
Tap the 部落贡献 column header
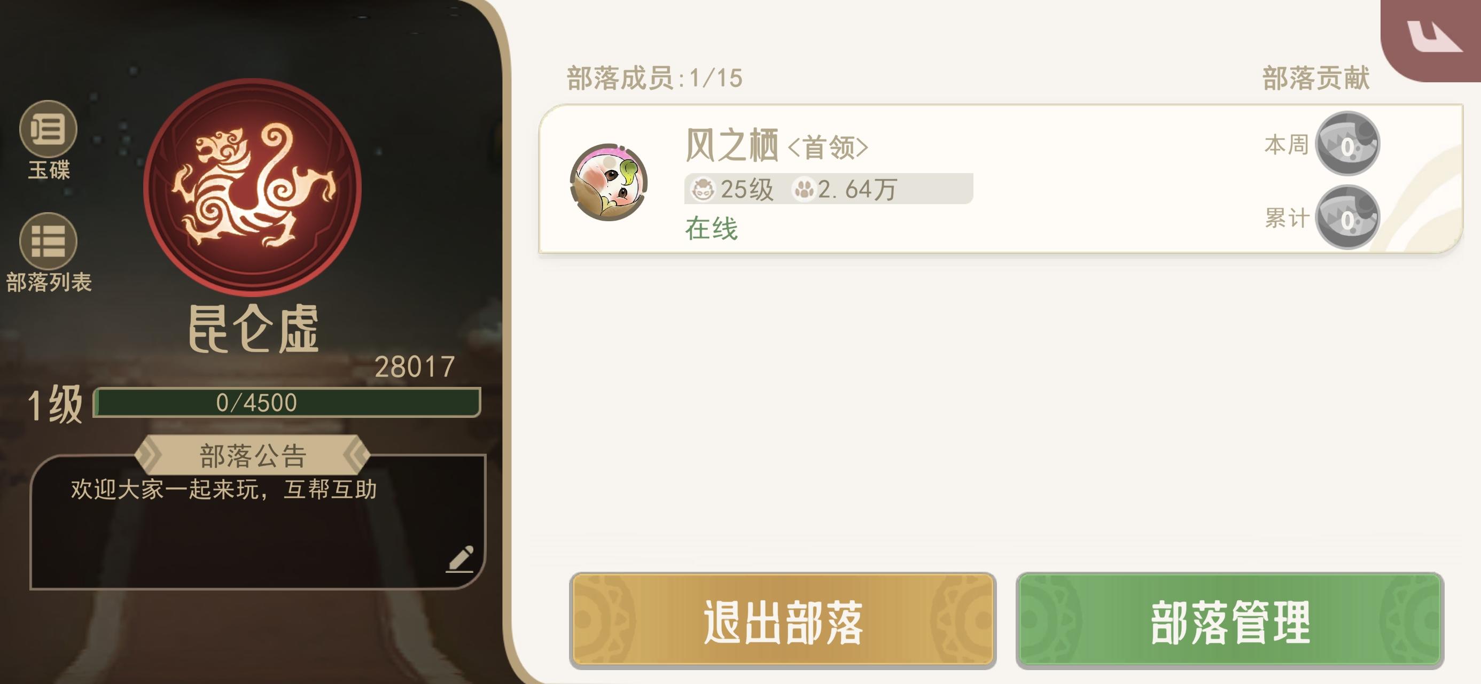[1315, 77]
